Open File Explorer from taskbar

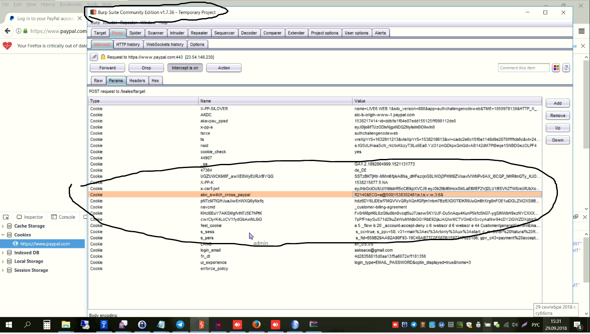(66, 325)
